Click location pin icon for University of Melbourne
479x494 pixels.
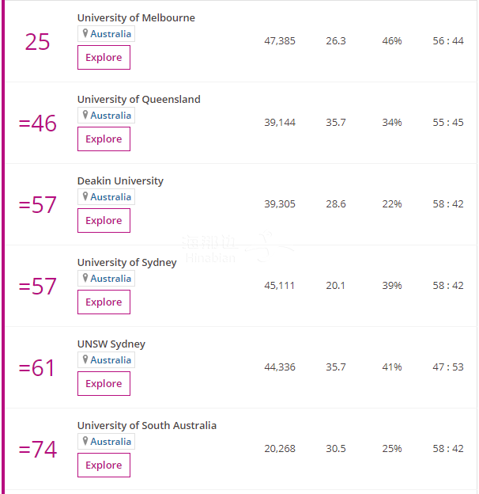(x=85, y=33)
